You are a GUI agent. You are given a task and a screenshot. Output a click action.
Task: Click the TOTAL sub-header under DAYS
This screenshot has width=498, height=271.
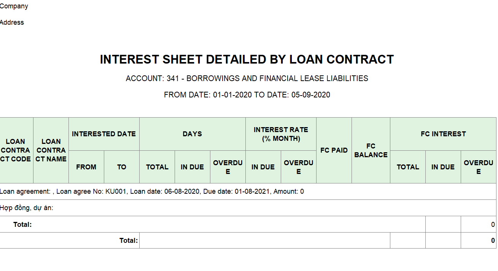(157, 167)
